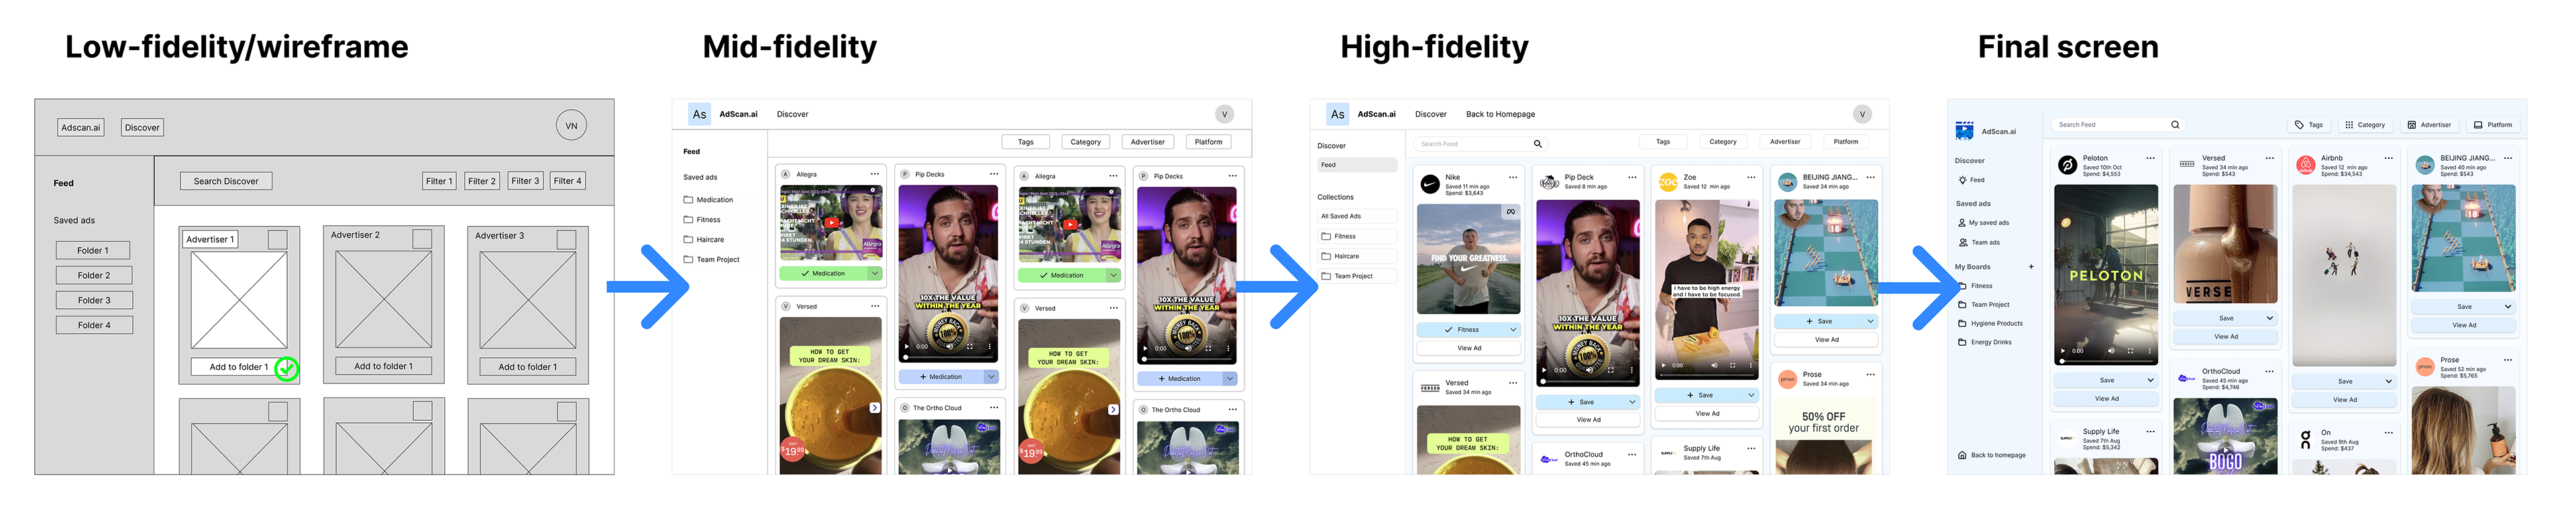Tick Advertiser 2 checkbox in wireframe

click(x=422, y=239)
